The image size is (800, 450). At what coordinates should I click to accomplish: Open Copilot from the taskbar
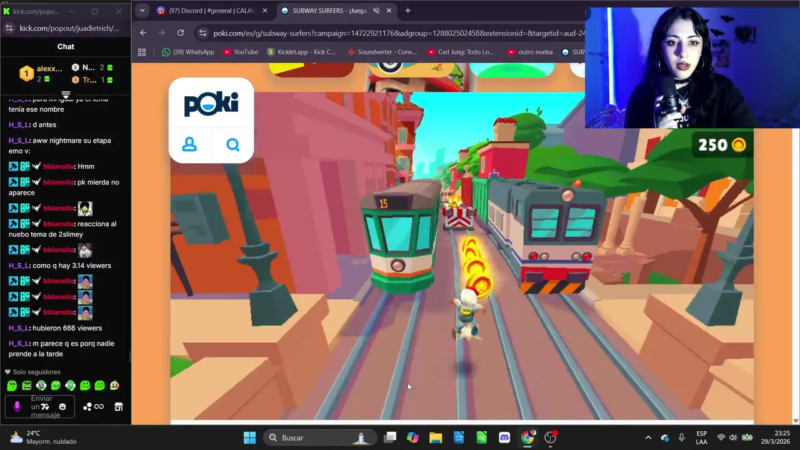pyautogui.click(x=412, y=437)
